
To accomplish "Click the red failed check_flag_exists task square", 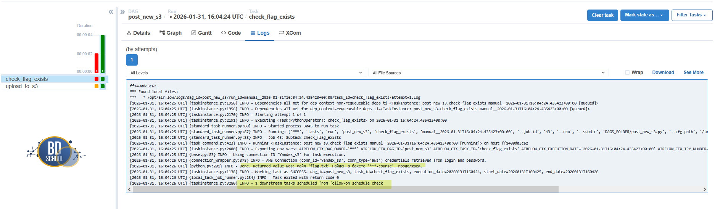I will coord(97,79).
